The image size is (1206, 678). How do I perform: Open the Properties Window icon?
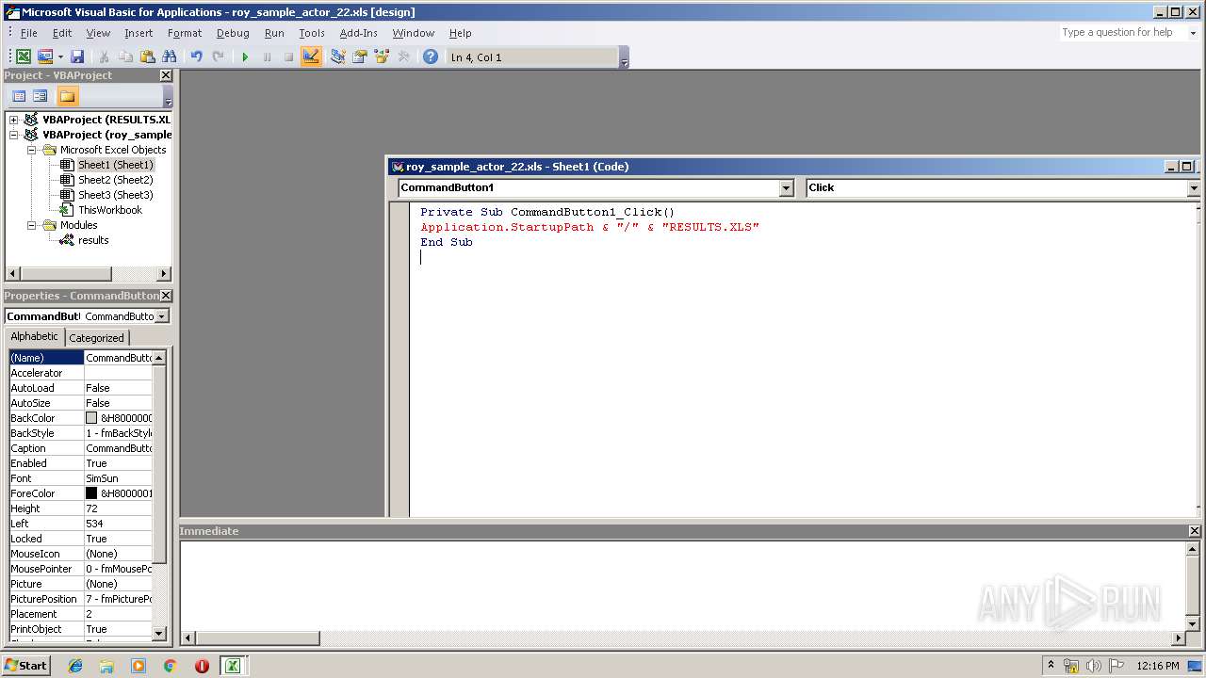(x=359, y=56)
